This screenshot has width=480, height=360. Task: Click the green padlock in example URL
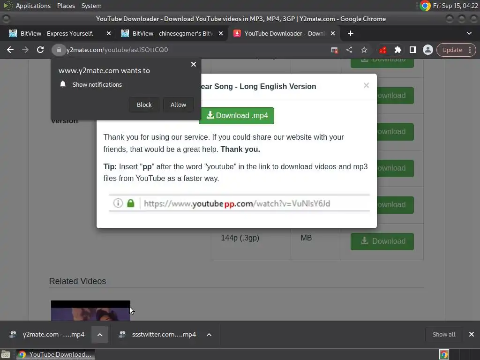[x=131, y=203]
